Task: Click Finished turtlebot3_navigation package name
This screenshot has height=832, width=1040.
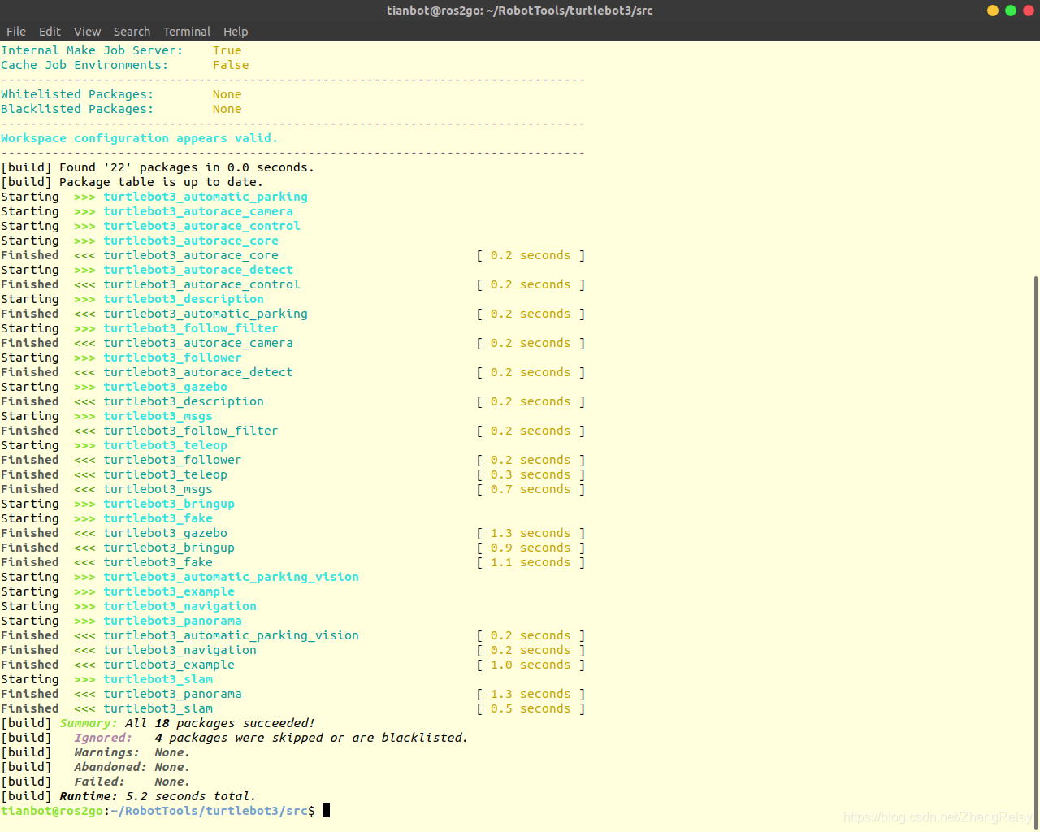Action: point(180,650)
